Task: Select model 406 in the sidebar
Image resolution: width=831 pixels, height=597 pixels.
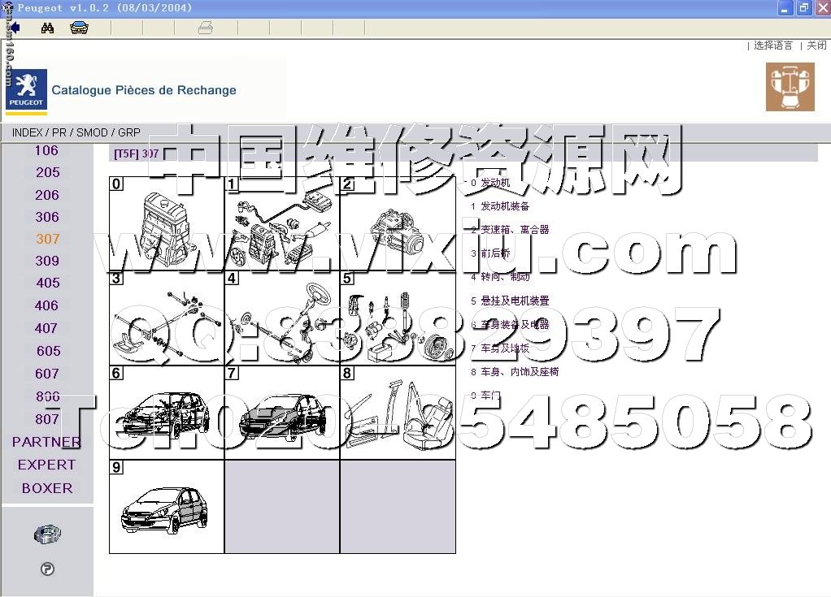Action: click(x=47, y=305)
